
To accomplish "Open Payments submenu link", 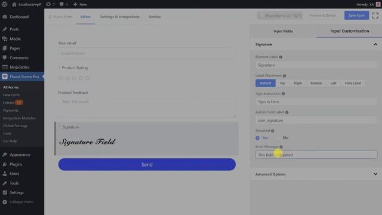I will [11, 110].
